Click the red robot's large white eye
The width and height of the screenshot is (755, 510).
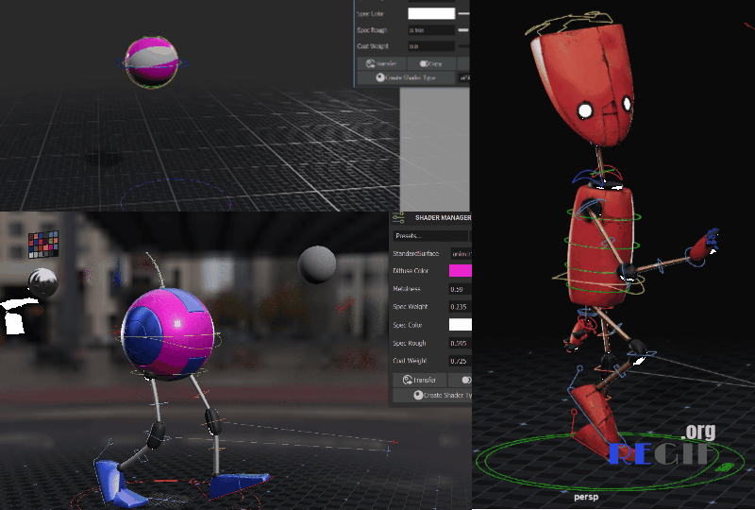coord(585,110)
